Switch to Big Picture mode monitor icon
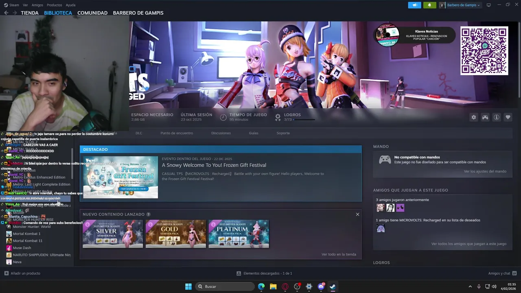Screen dimensions: 521x293 point(489,5)
